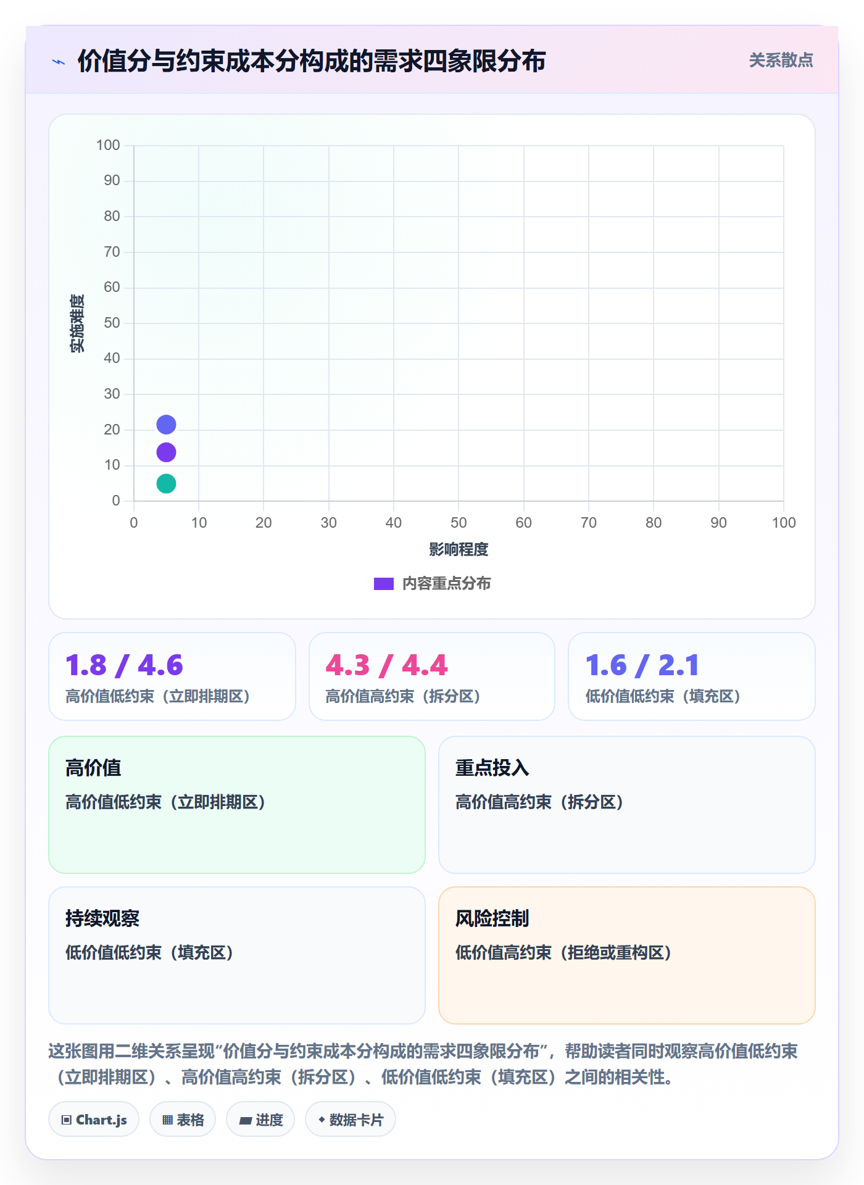
Task: Click the 内容重点分布 legend label
Action: click(446, 583)
